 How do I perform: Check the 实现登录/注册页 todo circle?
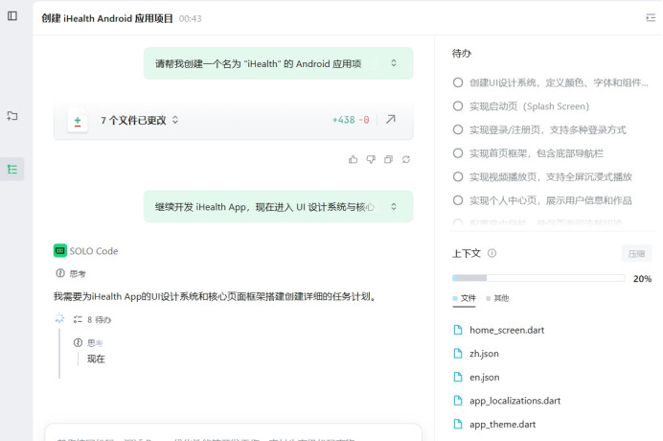point(458,129)
